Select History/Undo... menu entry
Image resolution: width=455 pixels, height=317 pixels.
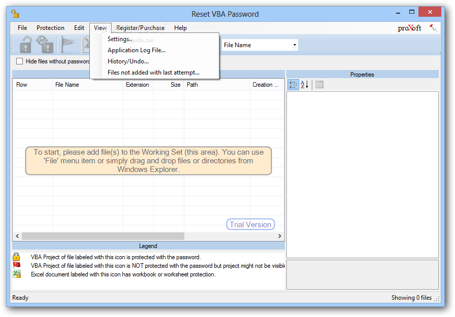coord(154,61)
